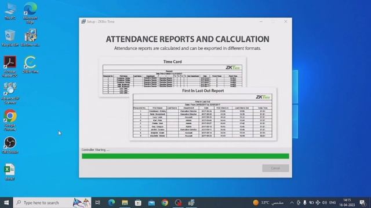Click the green installation progress bar
371x208 pixels.
coord(185,156)
